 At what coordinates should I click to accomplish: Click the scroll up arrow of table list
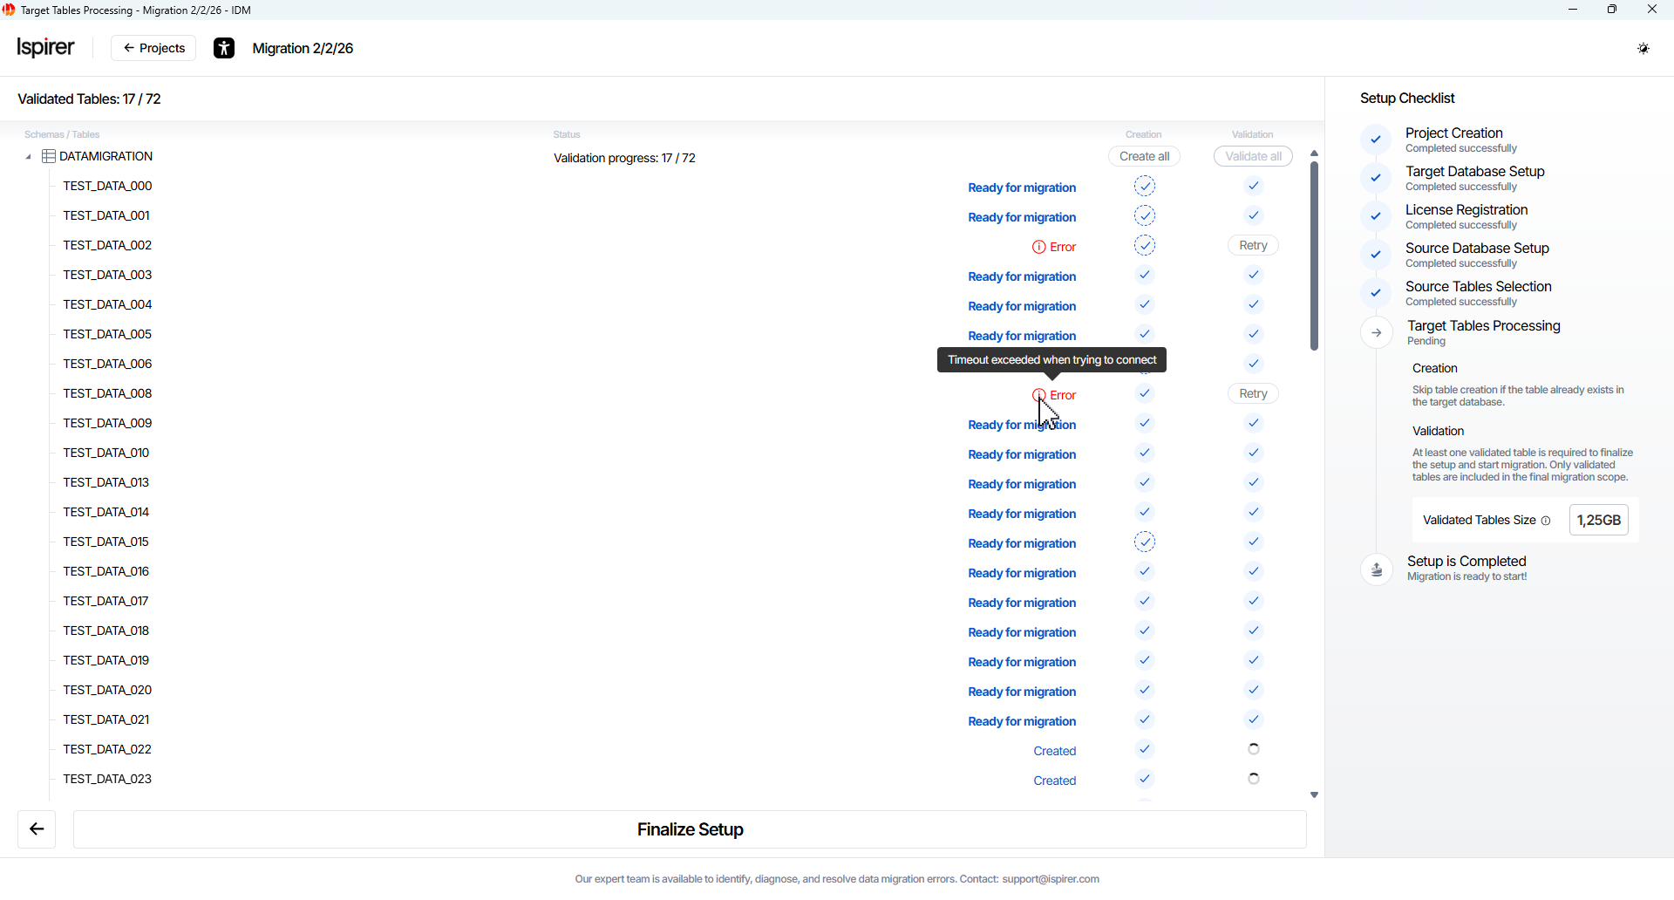tap(1314, 153)
